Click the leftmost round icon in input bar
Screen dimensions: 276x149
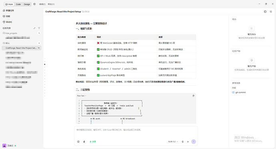click(x=78, y=142)
